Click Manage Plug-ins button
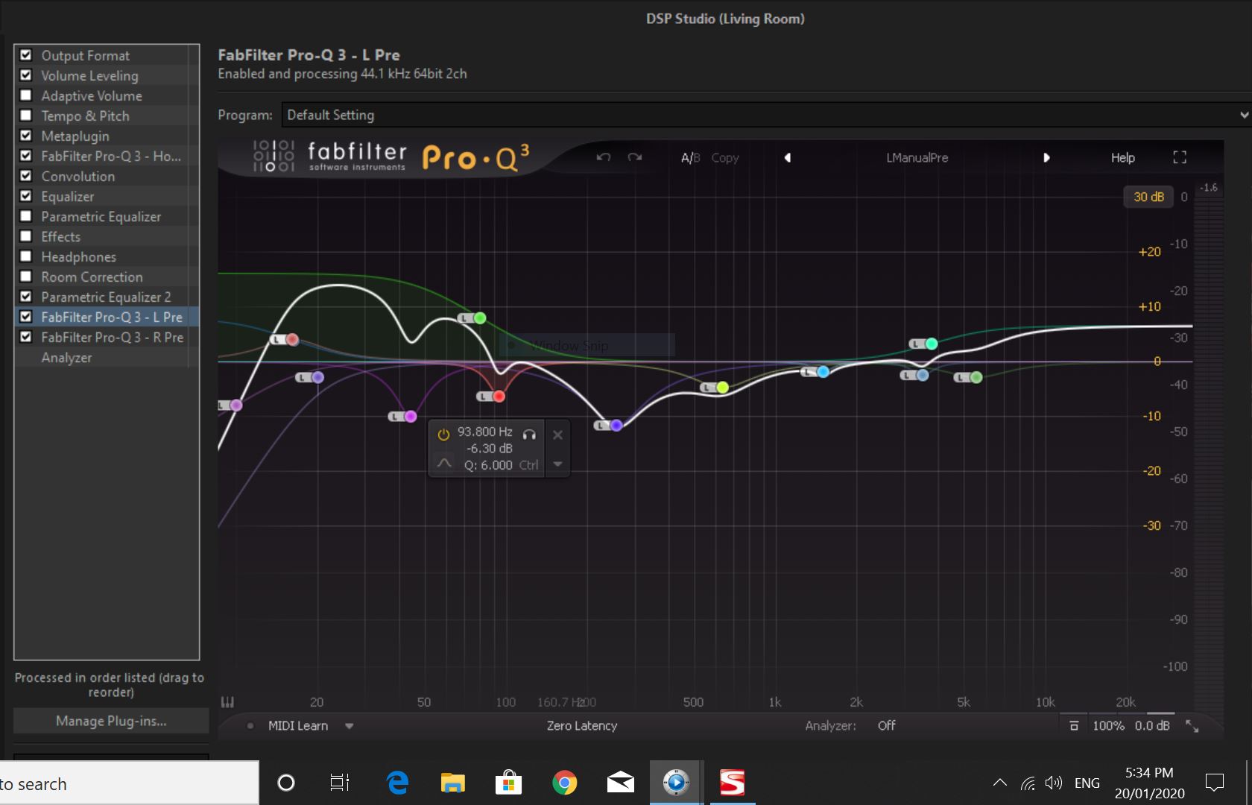 (x=111, y=721)
